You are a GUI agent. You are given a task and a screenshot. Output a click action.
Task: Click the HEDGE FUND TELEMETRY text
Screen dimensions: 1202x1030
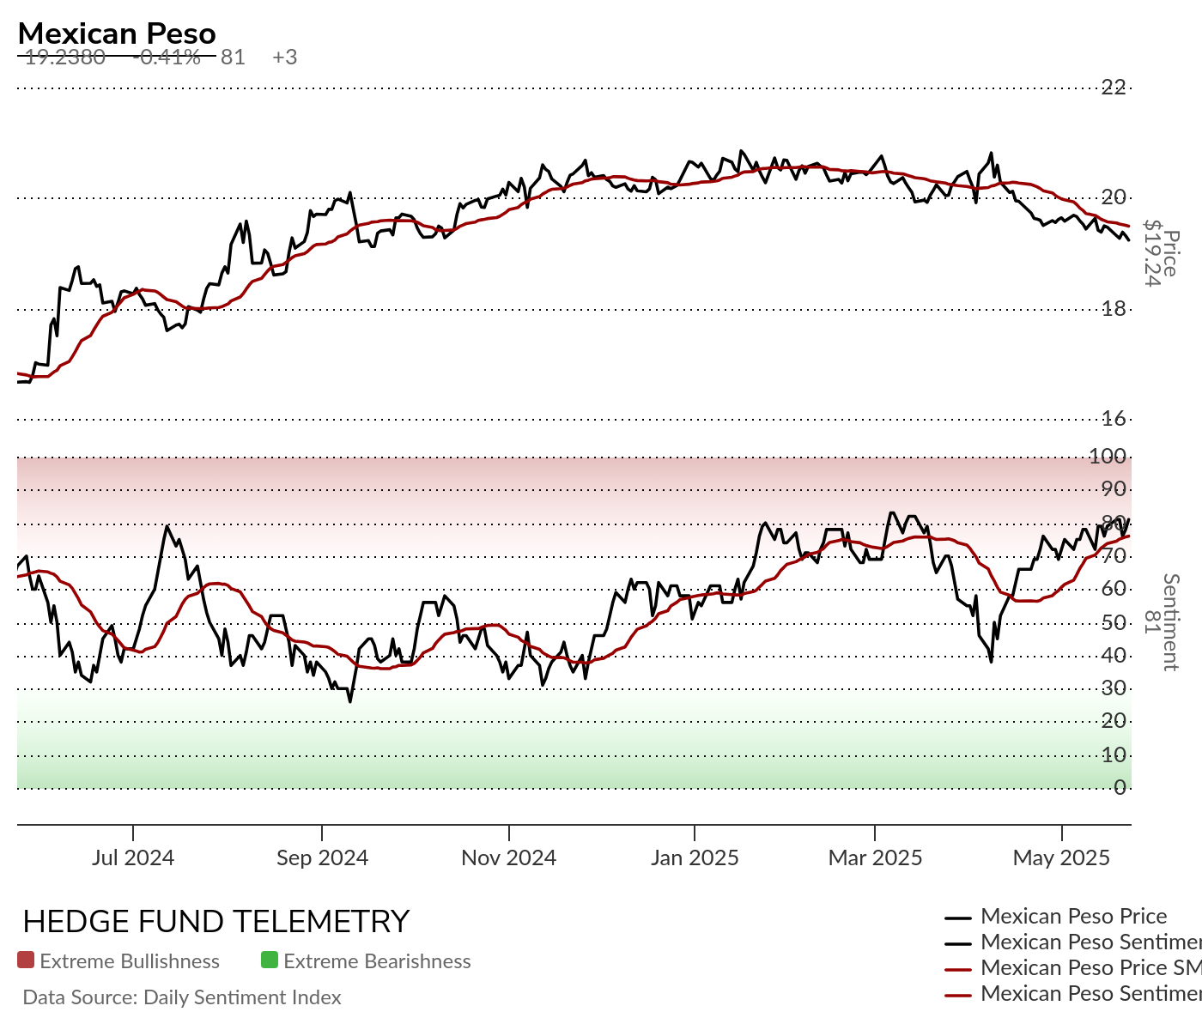tap(216, 922)
